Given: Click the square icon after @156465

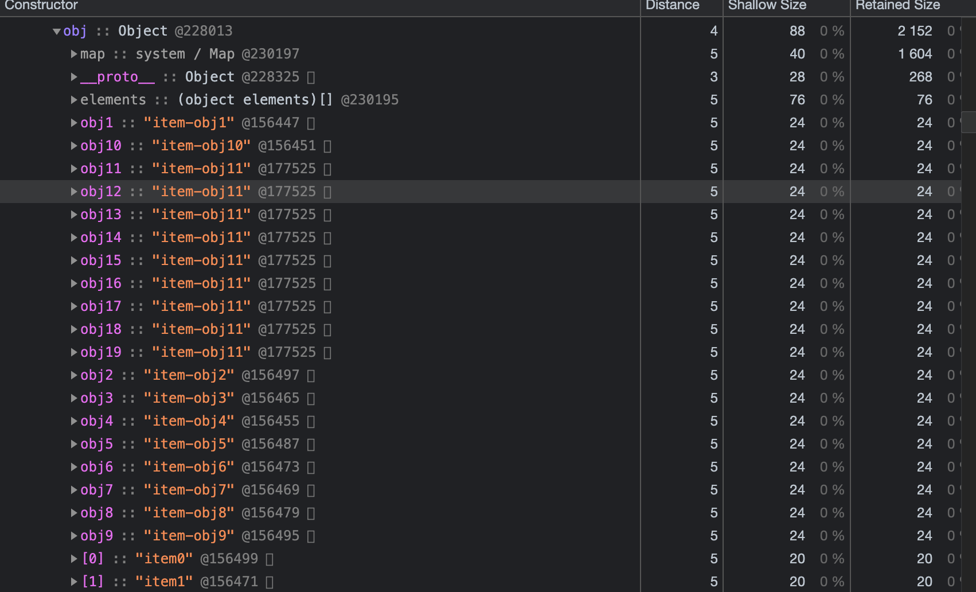Looking at the screenshot, I should pos(311,398).
